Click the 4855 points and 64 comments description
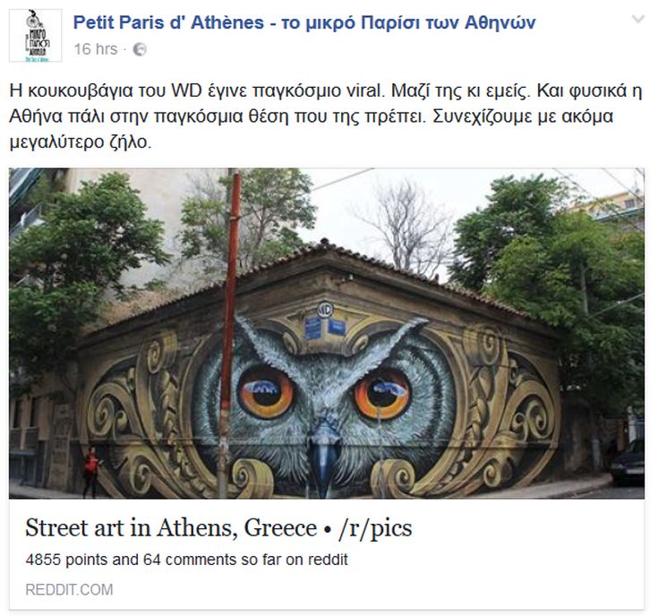 point(187,560)
